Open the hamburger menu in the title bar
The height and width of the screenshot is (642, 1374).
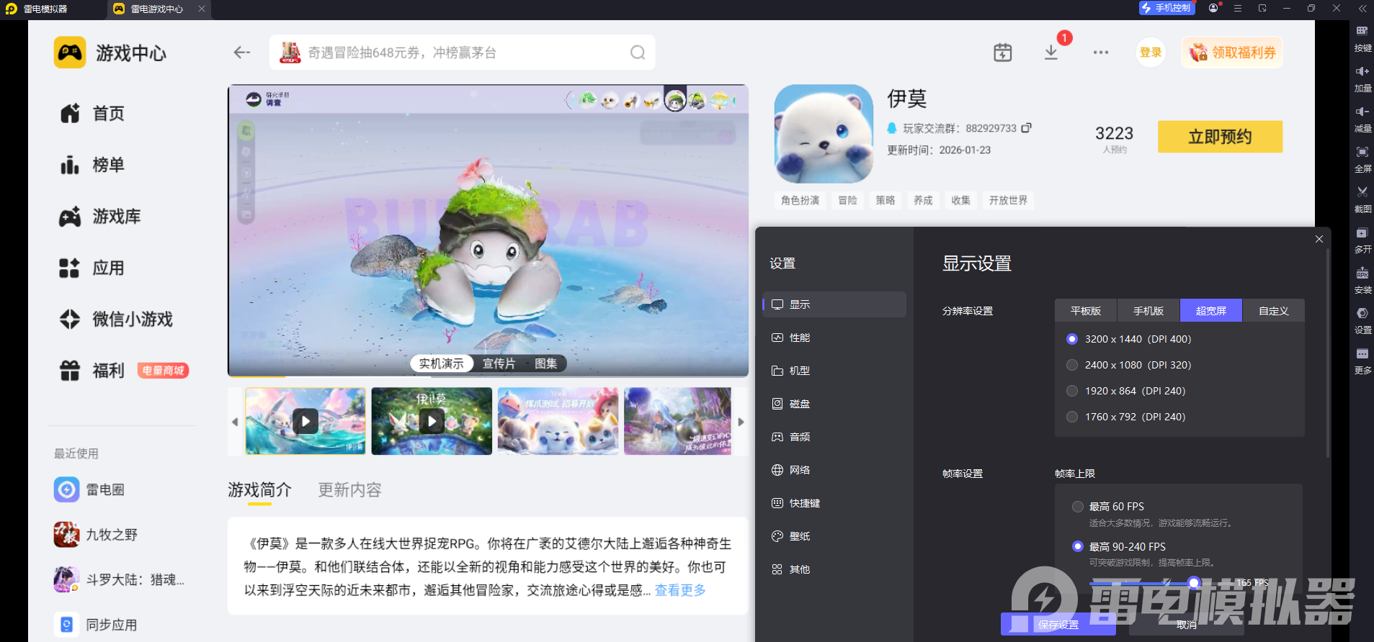pos(1238,8)
